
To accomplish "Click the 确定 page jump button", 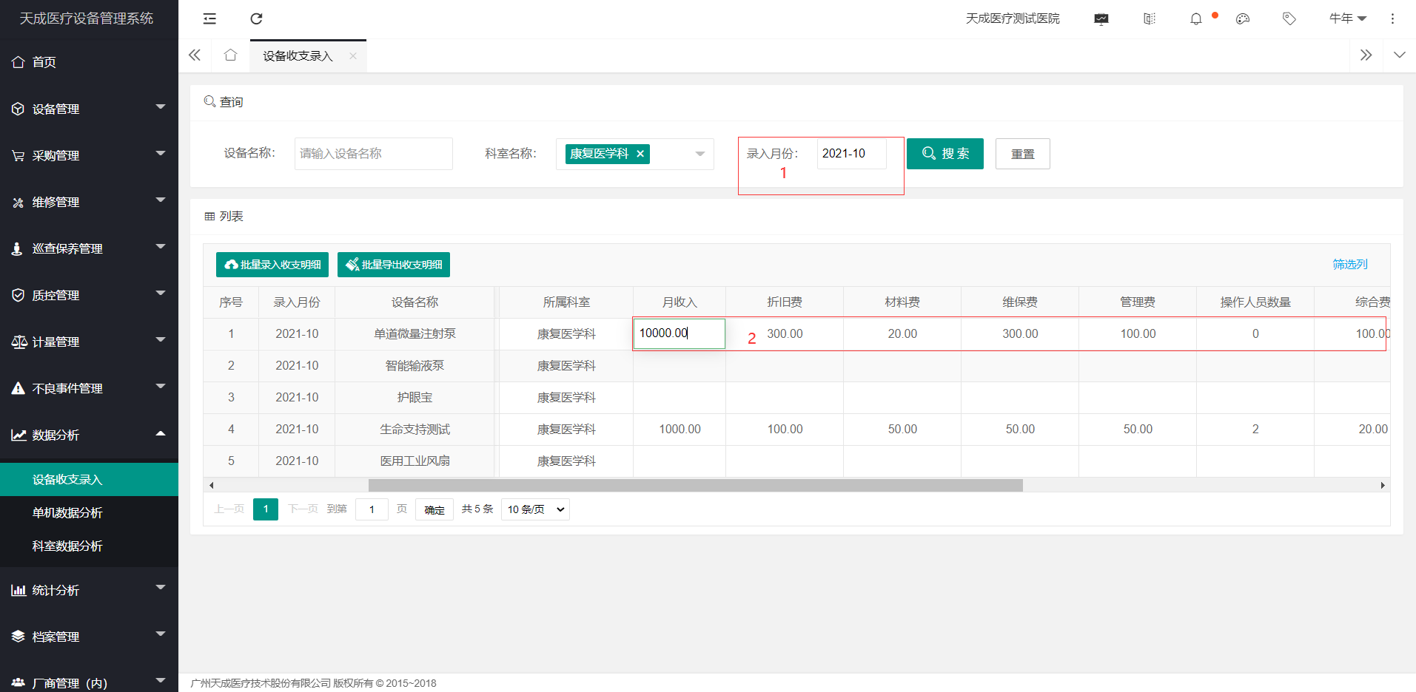I will tap(434, 509).
